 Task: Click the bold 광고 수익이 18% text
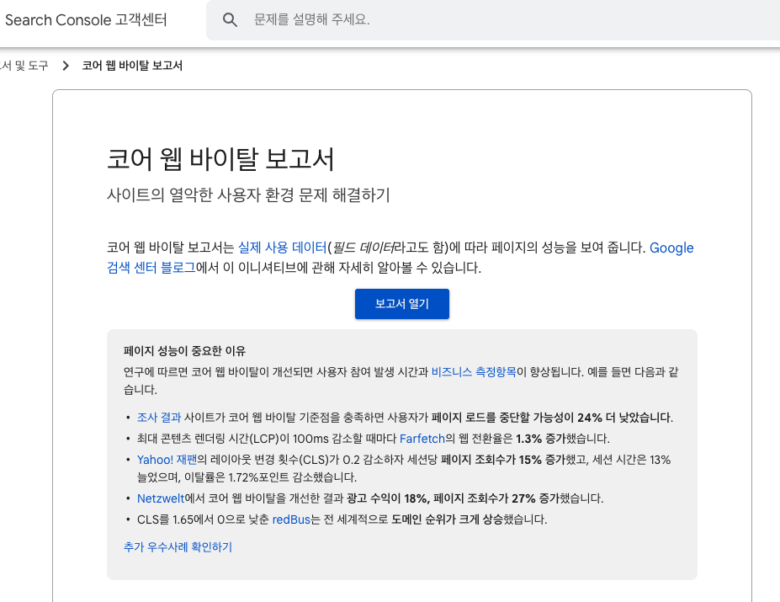click(388, 498)
